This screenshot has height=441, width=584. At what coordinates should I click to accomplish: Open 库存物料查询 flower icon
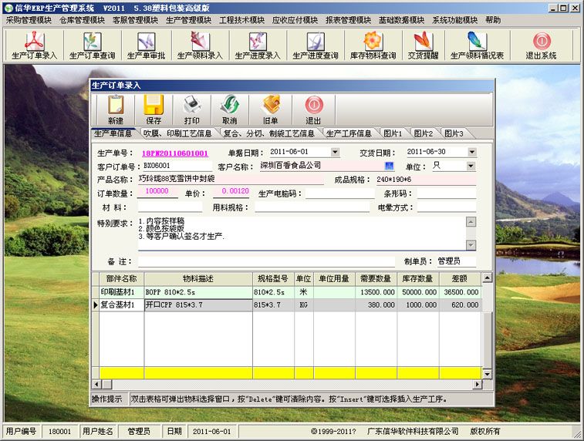373,45
